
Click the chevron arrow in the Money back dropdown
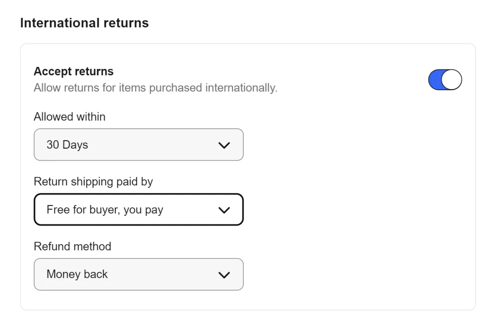point(224,274)
